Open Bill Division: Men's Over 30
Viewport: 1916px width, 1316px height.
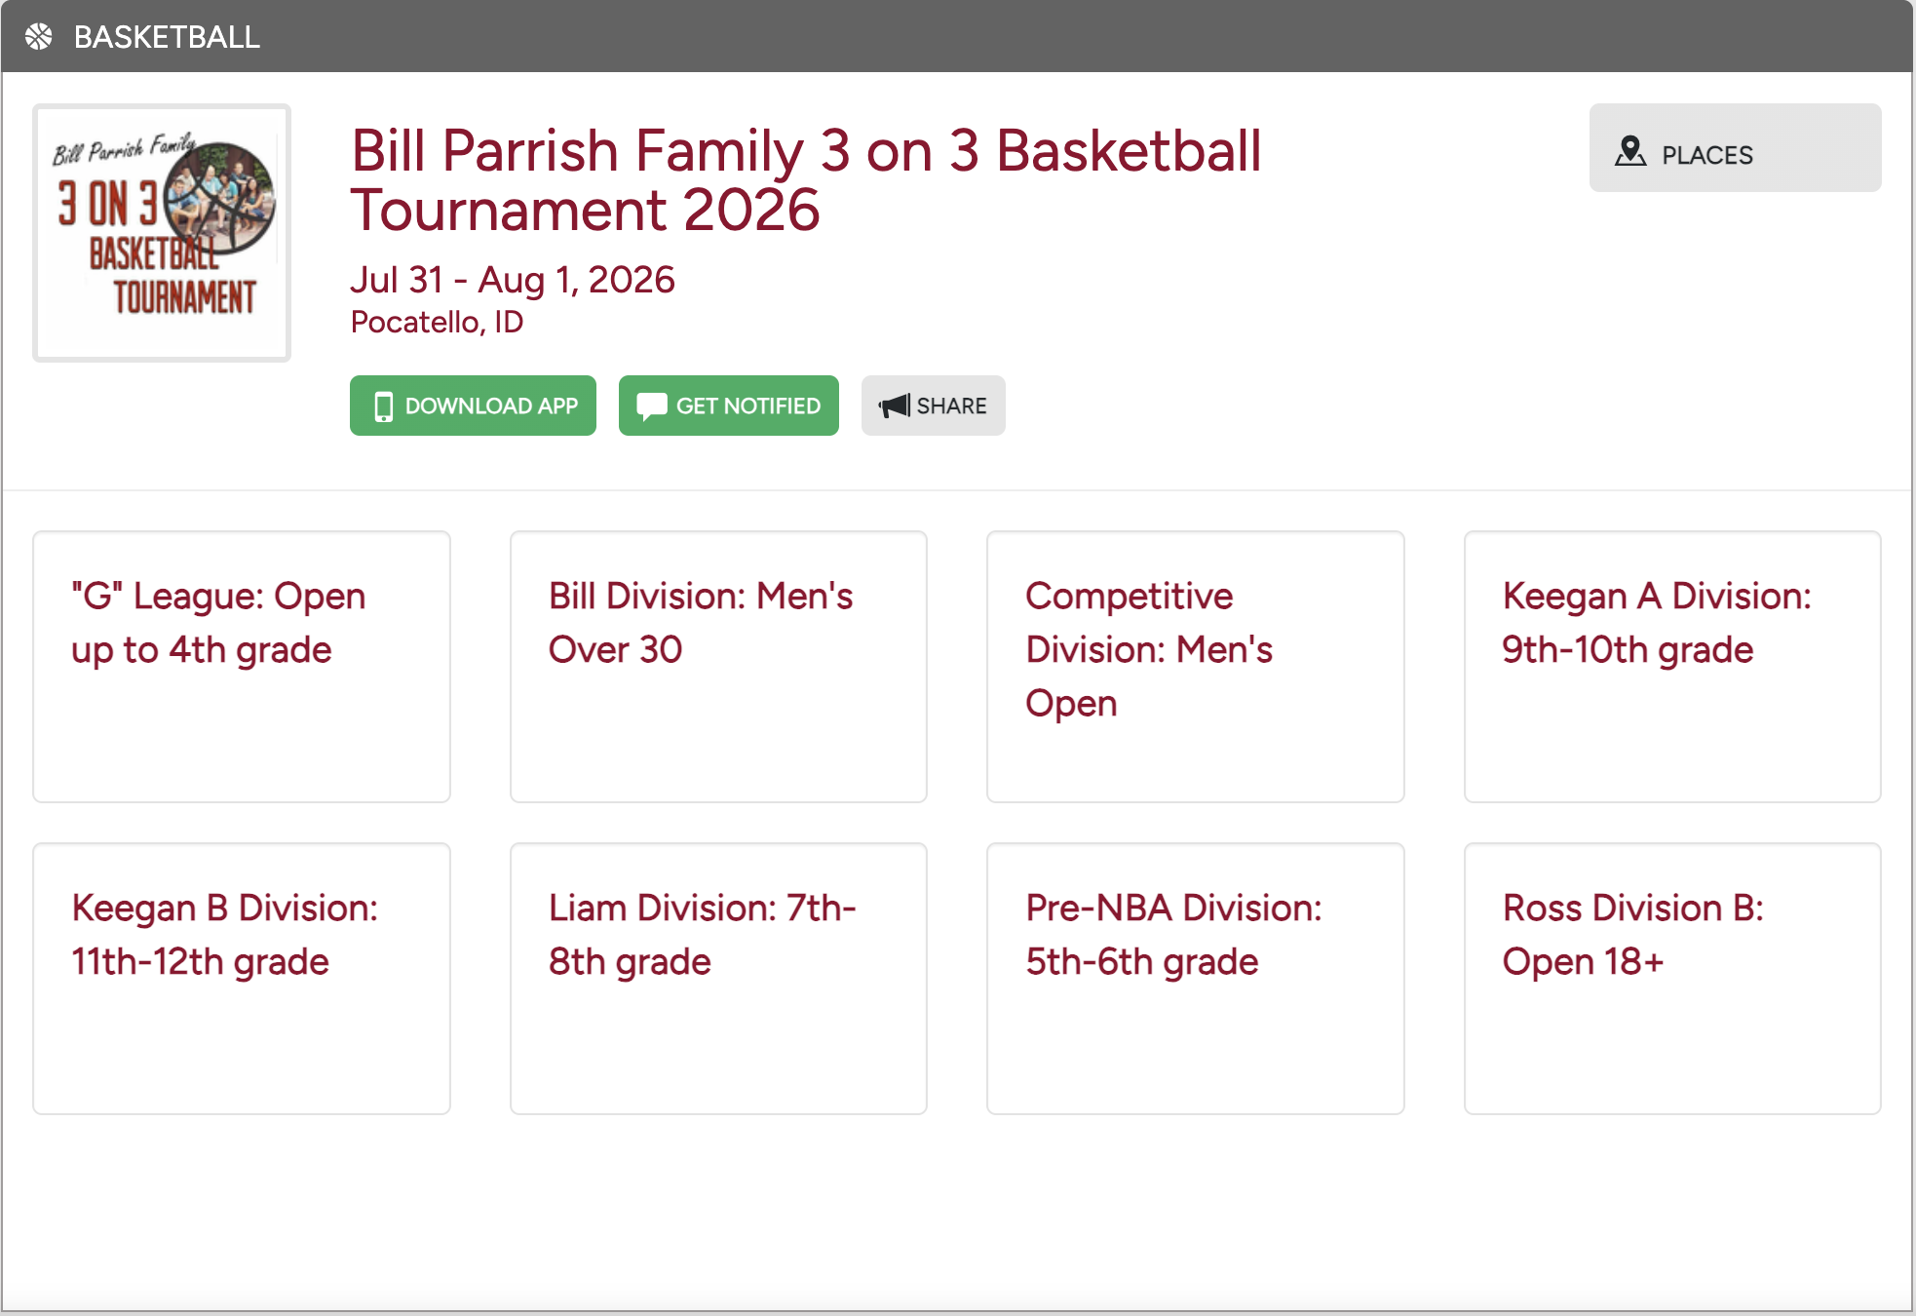(718, 667)
